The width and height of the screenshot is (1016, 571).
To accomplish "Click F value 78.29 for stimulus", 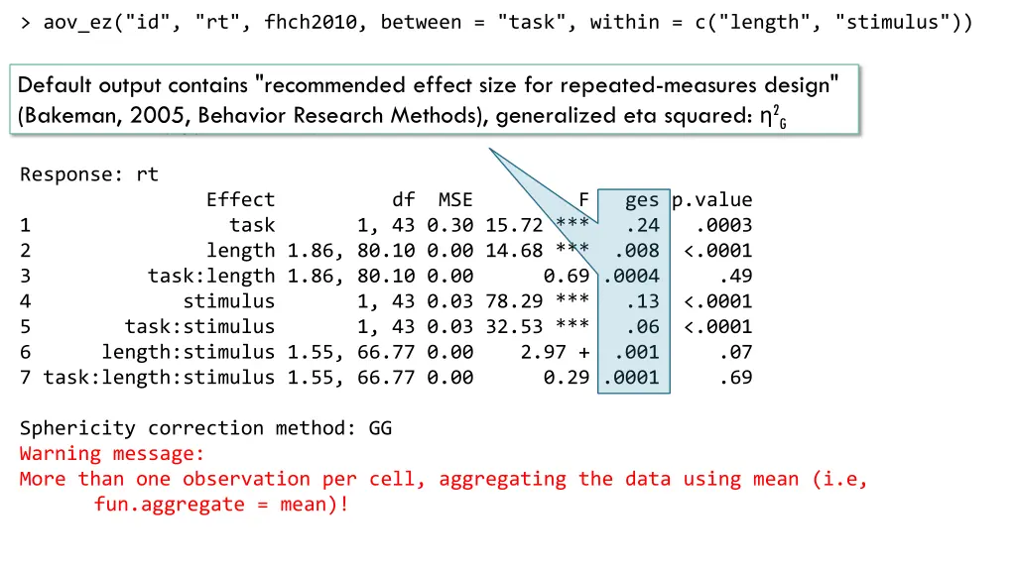I will [x=514, y=301].
